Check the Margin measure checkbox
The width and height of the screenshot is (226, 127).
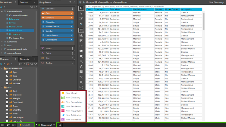[7, 98]
